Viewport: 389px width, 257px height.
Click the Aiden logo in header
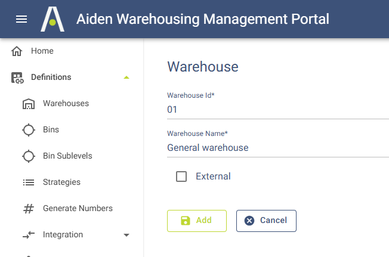pos(52,19)
